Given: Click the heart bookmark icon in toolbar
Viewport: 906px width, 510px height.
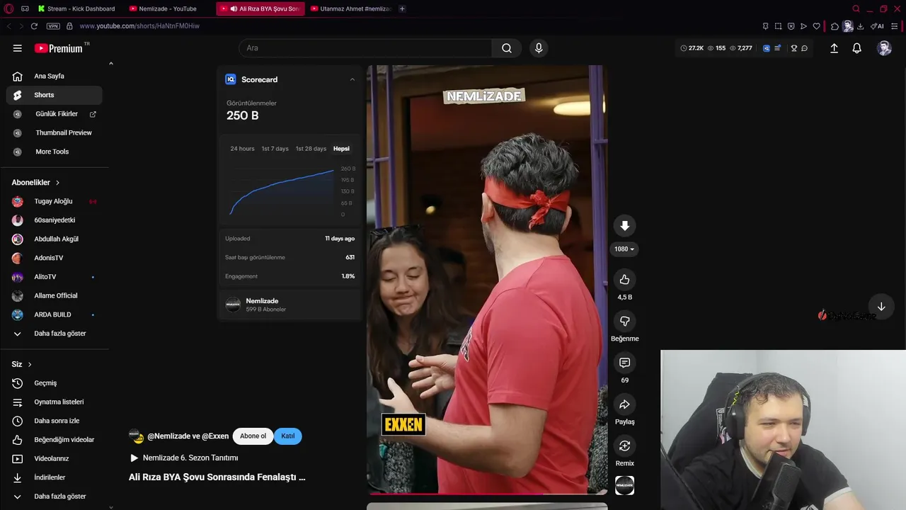Looking at the screenshot, I should click(x=816, y=26).
